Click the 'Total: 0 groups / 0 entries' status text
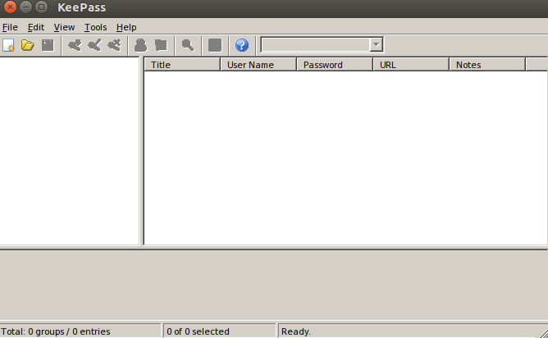The width and height of the screenshot is (548, 338). pos(56,331)
